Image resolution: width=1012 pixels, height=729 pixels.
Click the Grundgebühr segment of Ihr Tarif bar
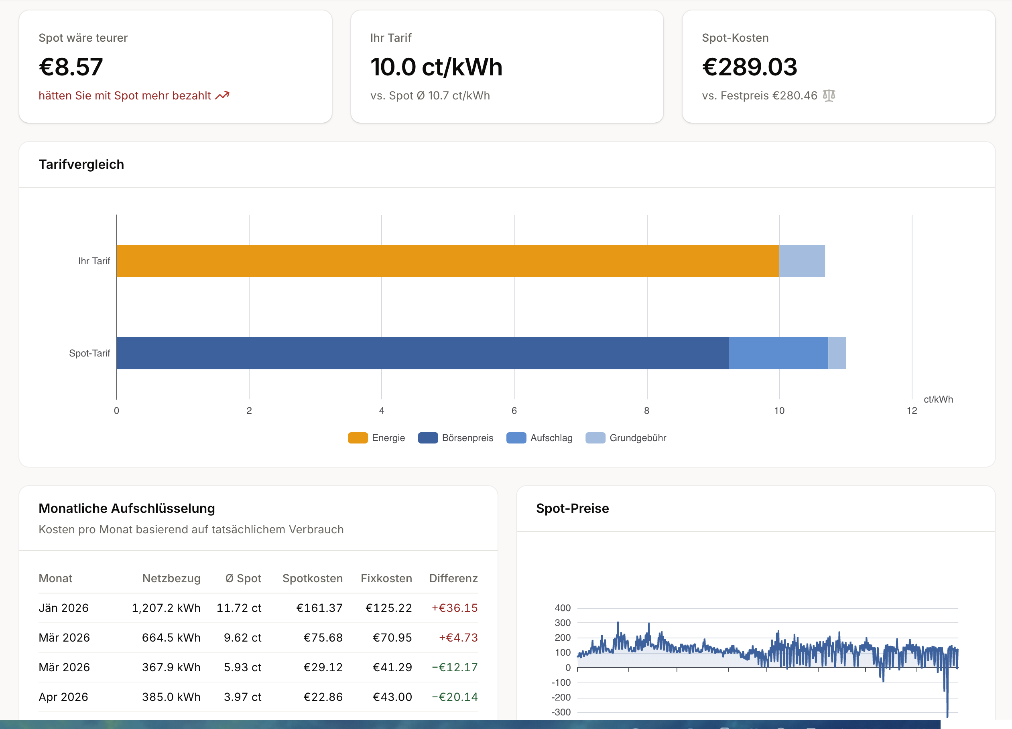point(802,261)
